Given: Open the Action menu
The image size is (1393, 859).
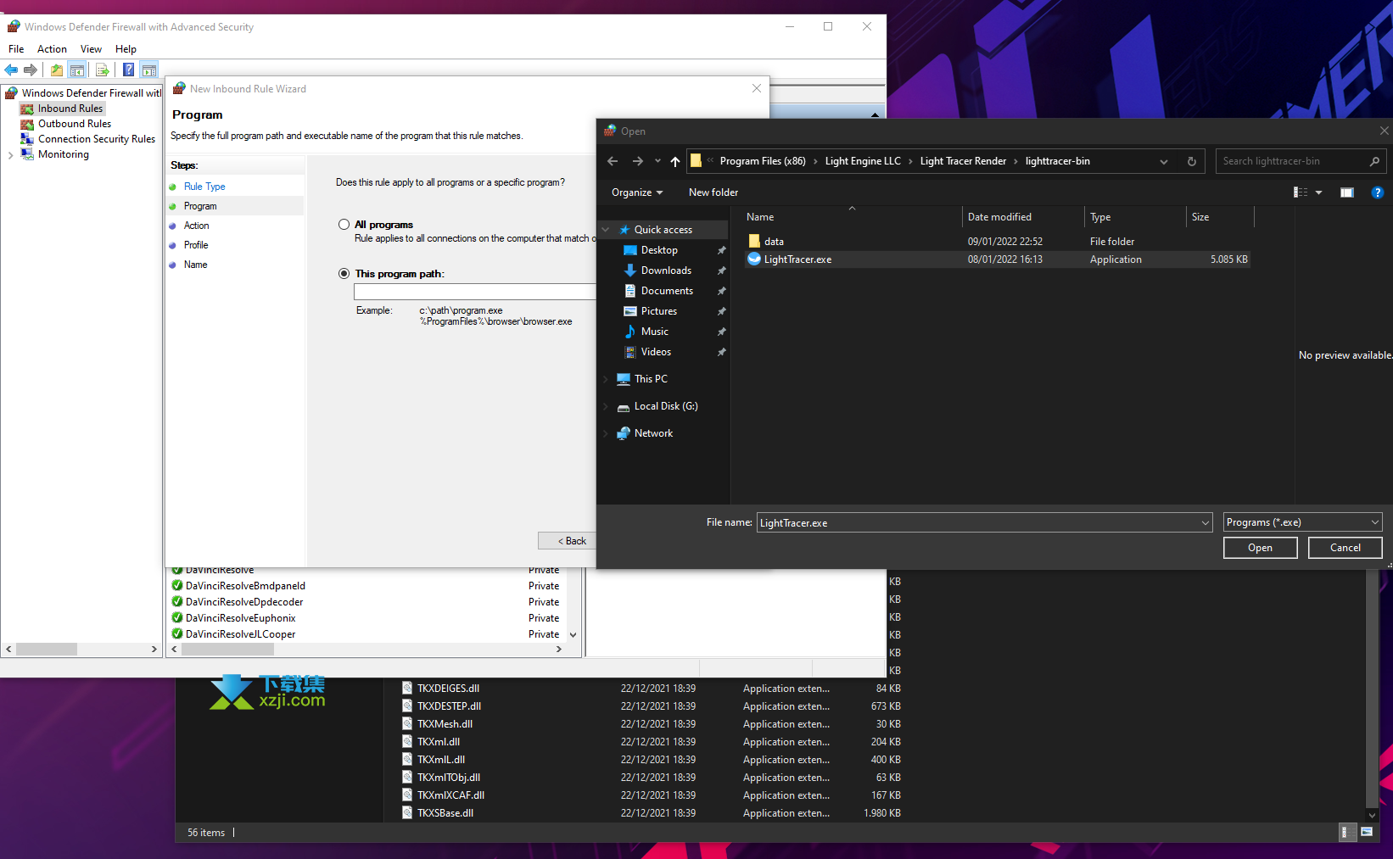Looking at the screenshot, I should 52,49.
